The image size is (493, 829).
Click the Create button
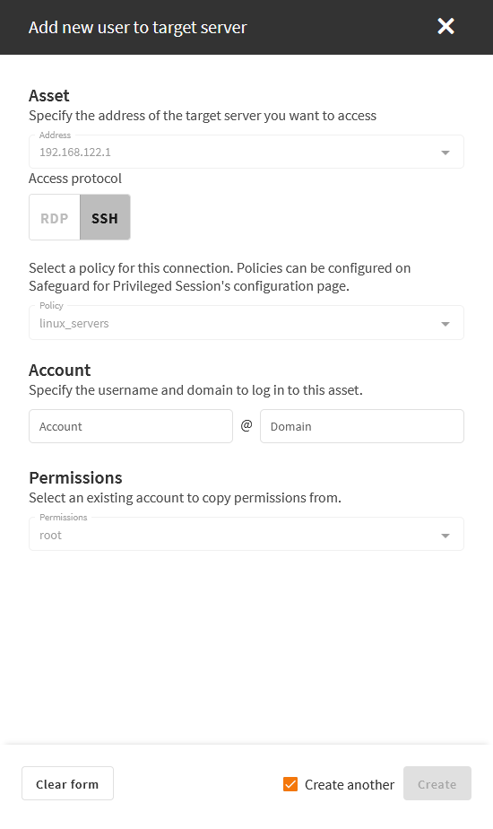(x=437, y=783)
